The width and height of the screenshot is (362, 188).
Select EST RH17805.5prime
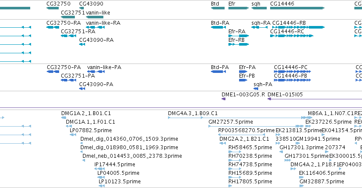pyautogui.click(x=230, y=186)
